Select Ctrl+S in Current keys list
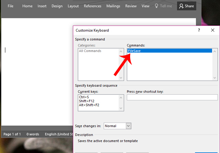Image resolution: width=220 pixels, height=153 pixels. coord(84,97)
